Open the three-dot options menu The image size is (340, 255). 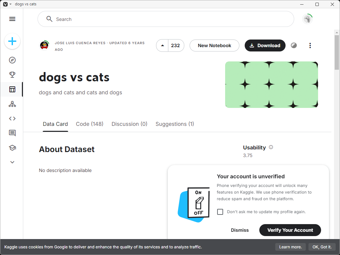(310, 45)
